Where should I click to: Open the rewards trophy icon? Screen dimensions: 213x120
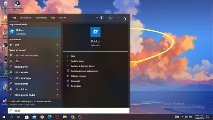(101, 18)
